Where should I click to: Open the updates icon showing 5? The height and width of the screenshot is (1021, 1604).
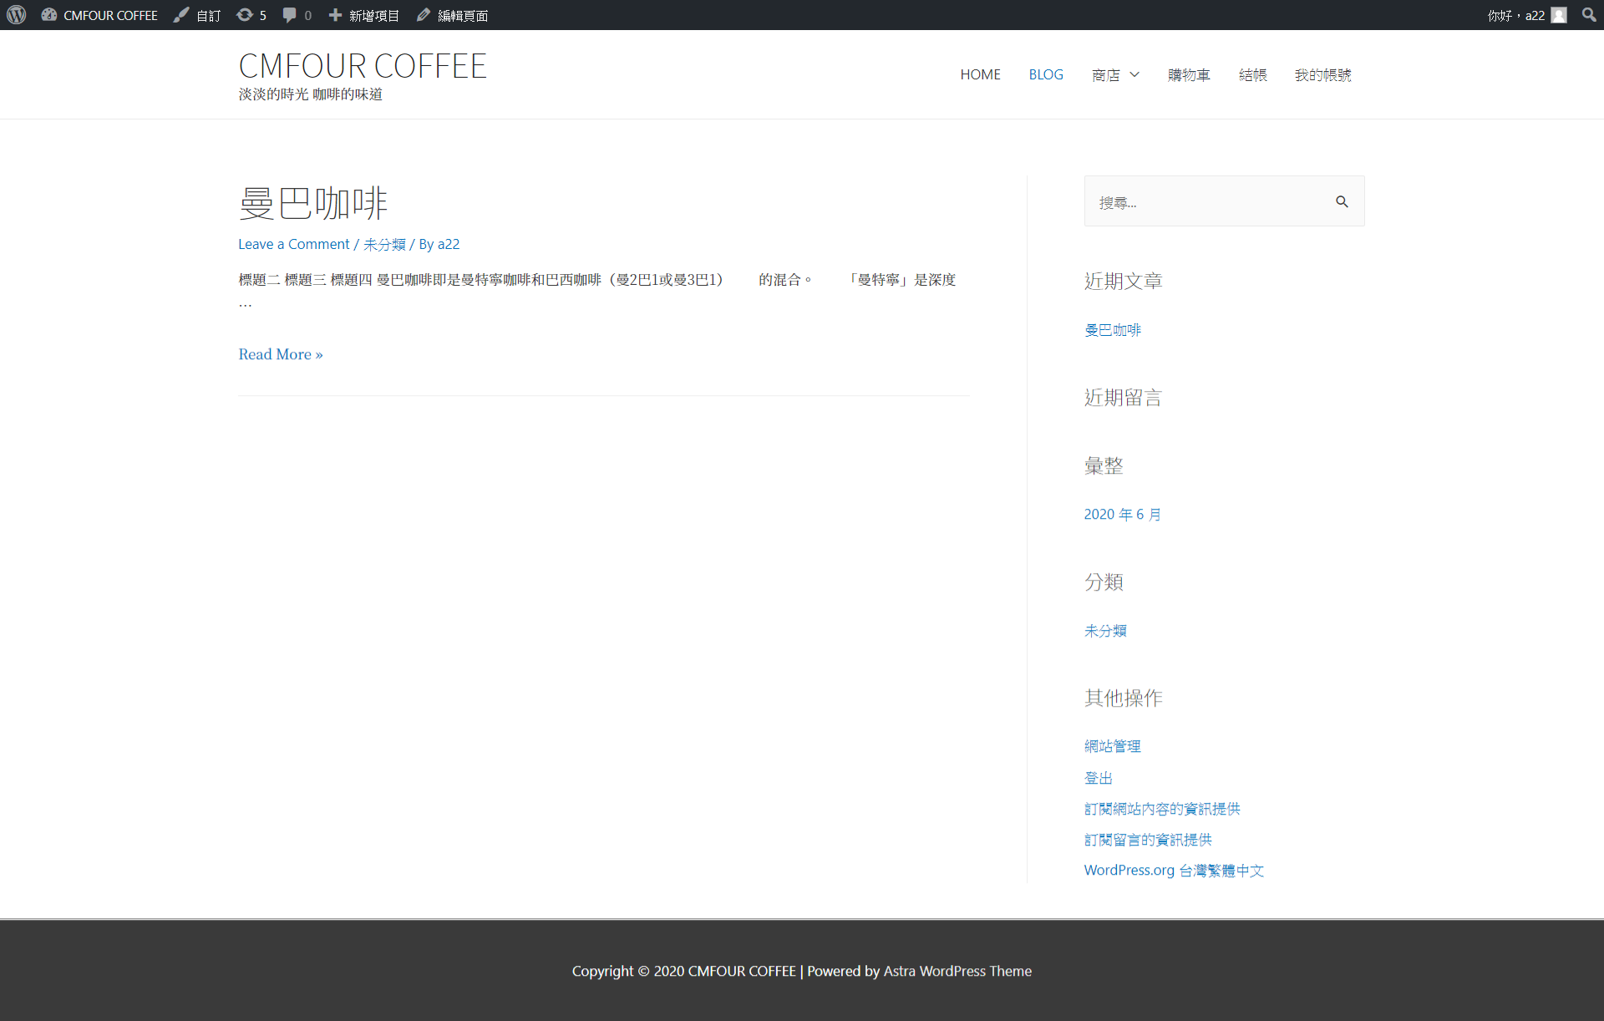pos(245,15)
